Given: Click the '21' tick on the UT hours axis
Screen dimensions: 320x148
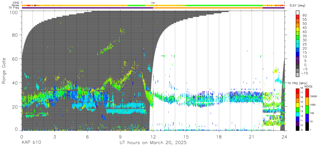Looking at the screenshot, I should pos(252,137).
